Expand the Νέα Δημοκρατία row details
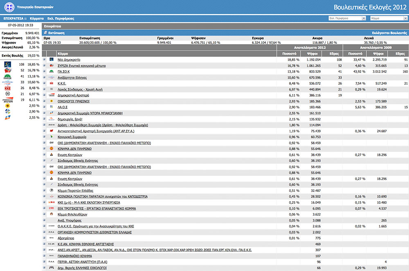The width and height of the screenshot is (409, 271). click(44, 60)
